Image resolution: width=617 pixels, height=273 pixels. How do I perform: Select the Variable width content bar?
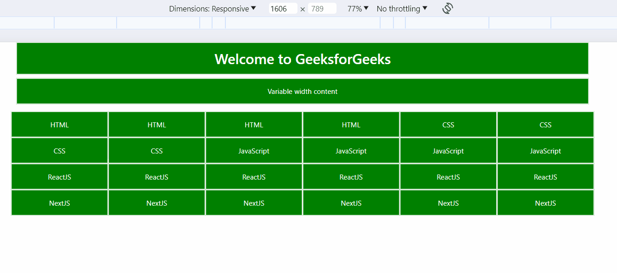point(302,91)
